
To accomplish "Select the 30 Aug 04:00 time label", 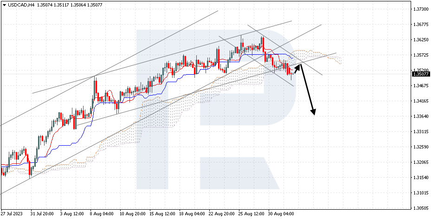I will coord(280,214).
